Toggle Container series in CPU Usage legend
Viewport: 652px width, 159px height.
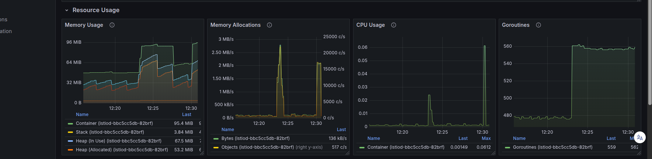[406, 147]
